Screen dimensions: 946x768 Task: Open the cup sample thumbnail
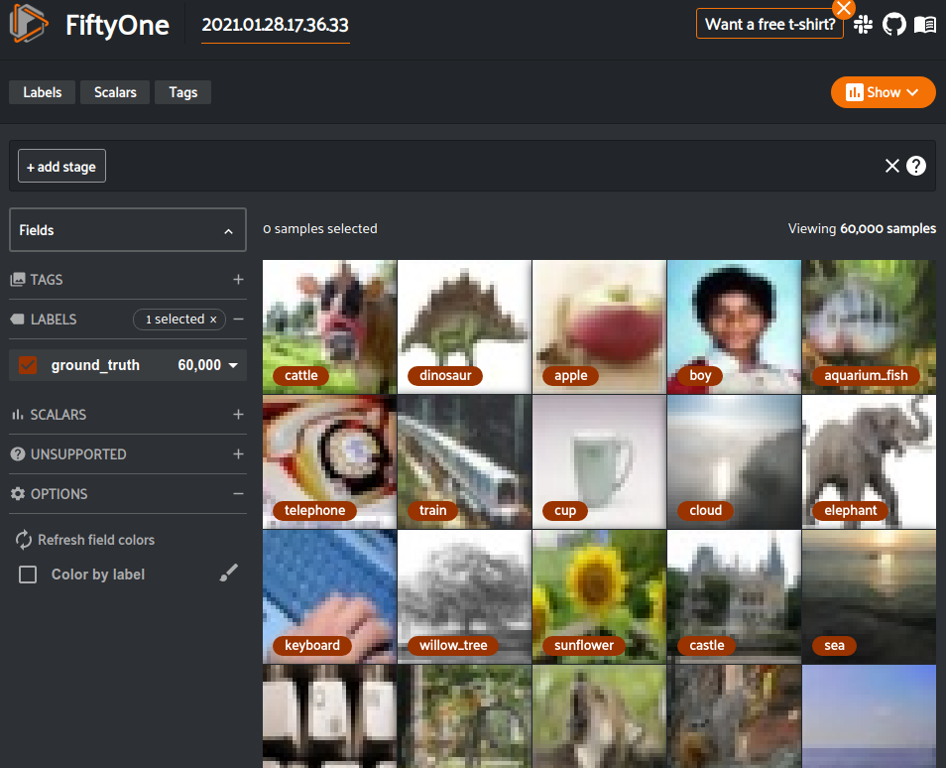coord(599,461)
